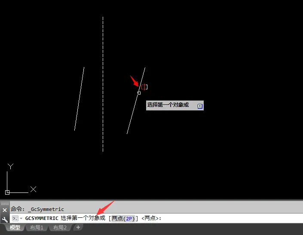303x235 pixels.
Task: Select the dashed vertical center line
Action: [x=103, y=84]
